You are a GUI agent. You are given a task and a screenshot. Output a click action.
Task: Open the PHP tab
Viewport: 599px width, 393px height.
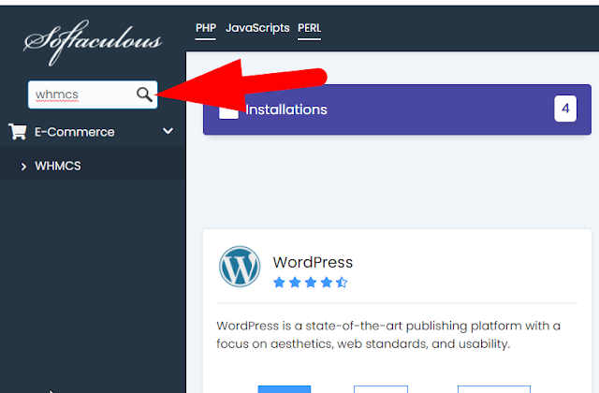click(206, 28)
